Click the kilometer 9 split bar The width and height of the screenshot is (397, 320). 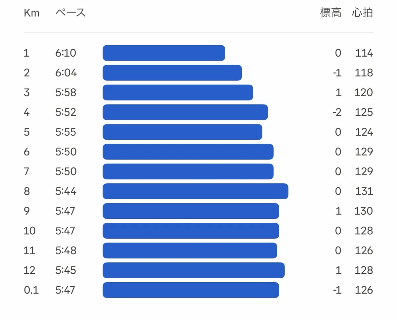(x=191, y=211)
